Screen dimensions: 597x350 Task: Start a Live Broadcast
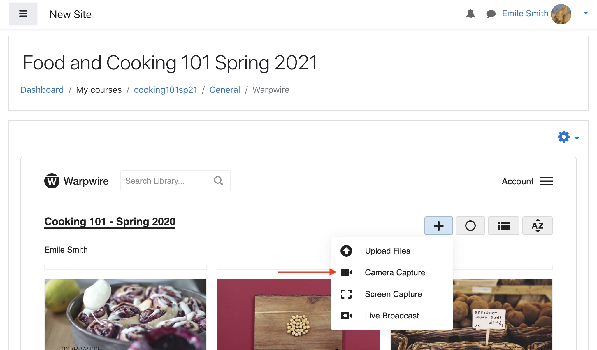[x=391, y=316]
